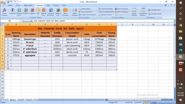Click the Office button

(3, 3)
